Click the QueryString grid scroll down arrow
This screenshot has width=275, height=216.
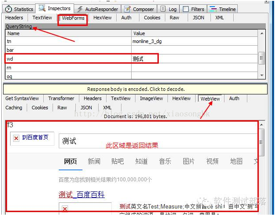[262, 76]
